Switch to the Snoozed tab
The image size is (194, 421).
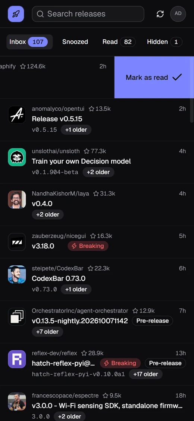pyautogui.click(x=75, y=42)
